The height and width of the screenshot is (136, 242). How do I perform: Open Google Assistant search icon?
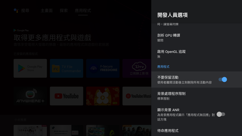click(x=16, y=10)
